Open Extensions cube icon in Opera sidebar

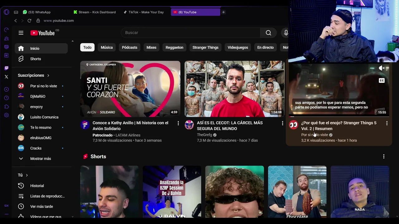[x=6, y=107]
